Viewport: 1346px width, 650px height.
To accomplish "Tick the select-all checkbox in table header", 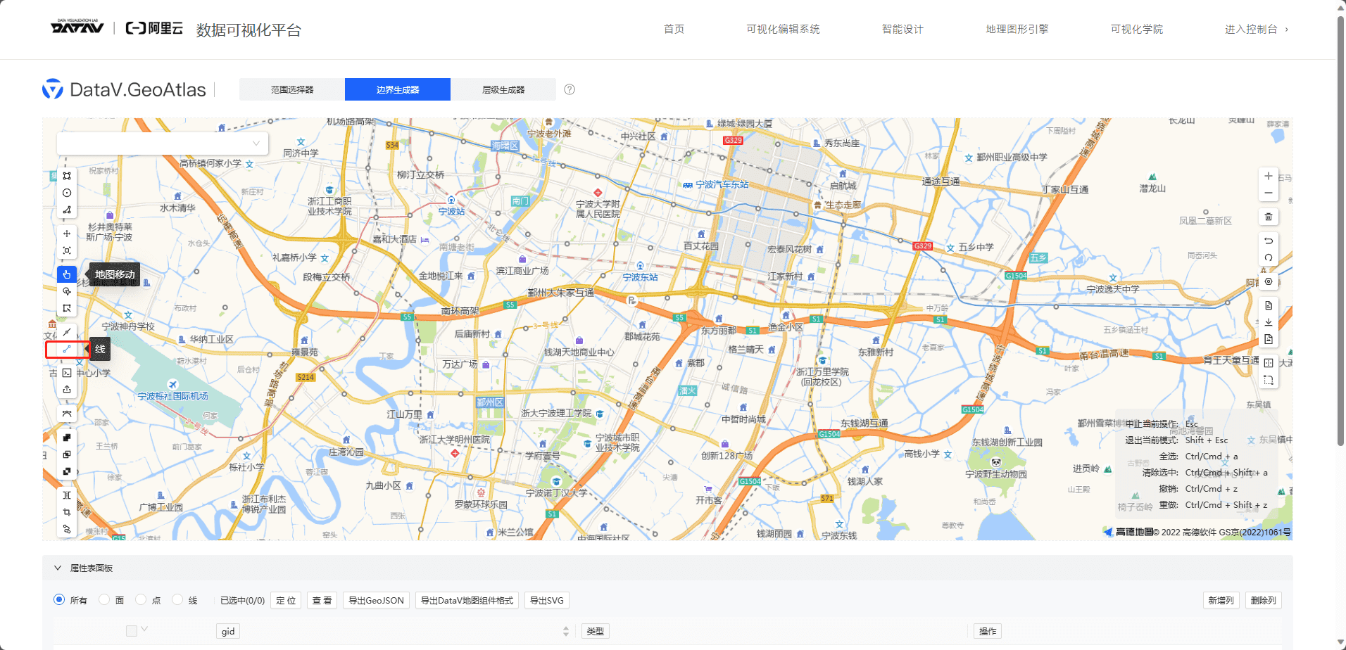I will [132, 630].
